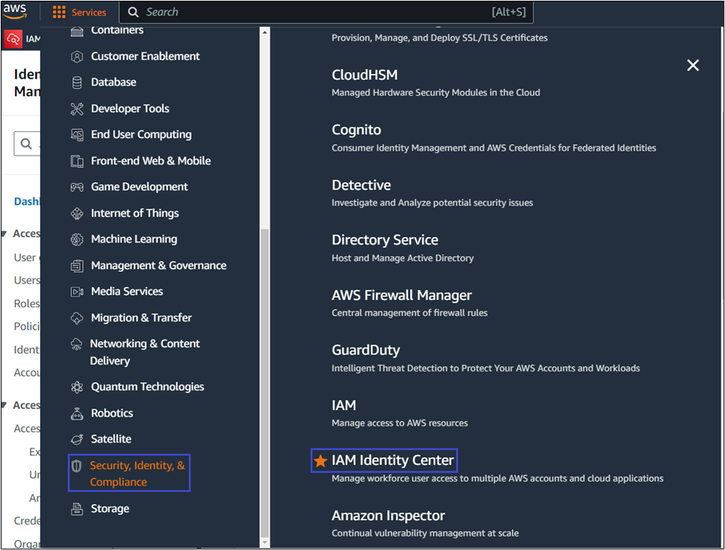Go to the IAM Dashboard
This screenshot has height=550, width=725.
coord(28,201)
